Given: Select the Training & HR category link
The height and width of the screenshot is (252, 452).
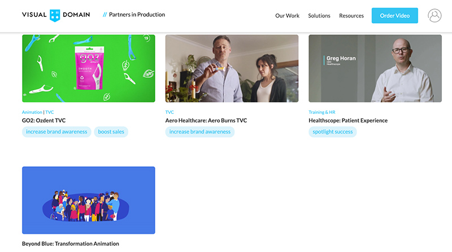Looking at the screenshot, I should pyautogui.click(x=321, y=112).
